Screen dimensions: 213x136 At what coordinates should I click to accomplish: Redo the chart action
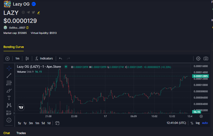coord(68,59)
